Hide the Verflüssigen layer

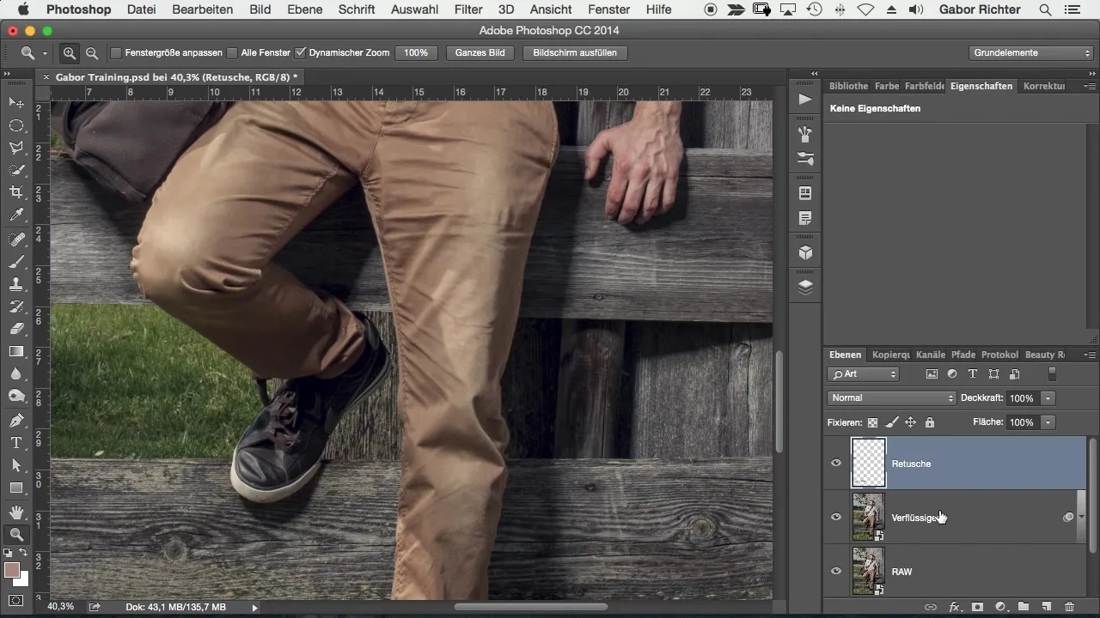click(836, 517)
